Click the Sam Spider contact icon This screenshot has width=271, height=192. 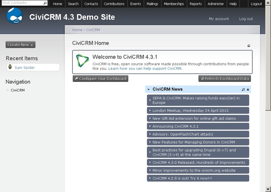10,67
